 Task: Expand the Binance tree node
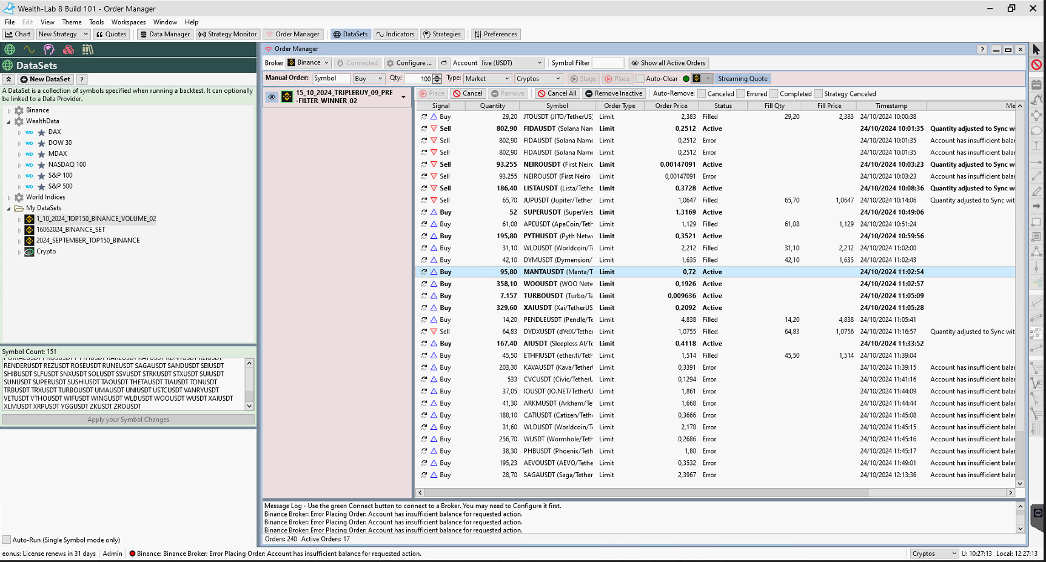(9, 111)
